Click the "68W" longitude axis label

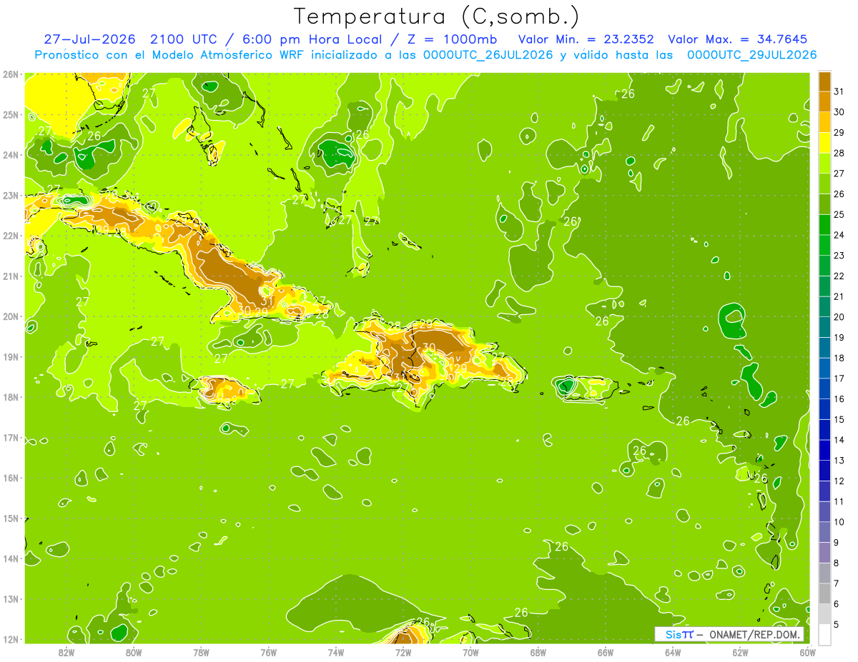tap(538, 652)
